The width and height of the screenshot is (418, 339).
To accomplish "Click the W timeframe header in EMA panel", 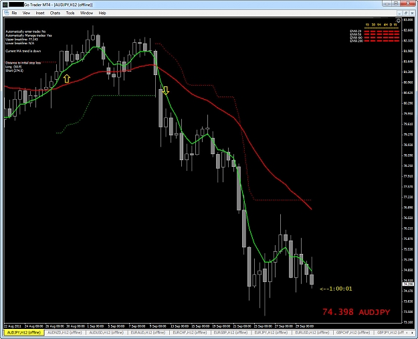I will 396,25.
